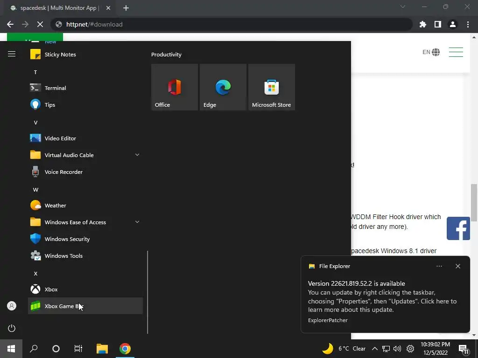Launch the Weather app
The image size is (478, 358).
(85, 206)
